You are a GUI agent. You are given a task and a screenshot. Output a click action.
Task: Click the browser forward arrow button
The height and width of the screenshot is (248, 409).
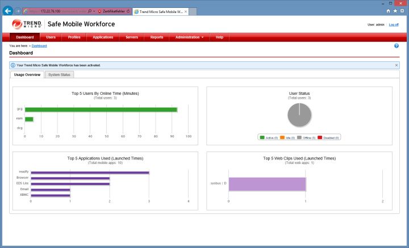point(19,11)
